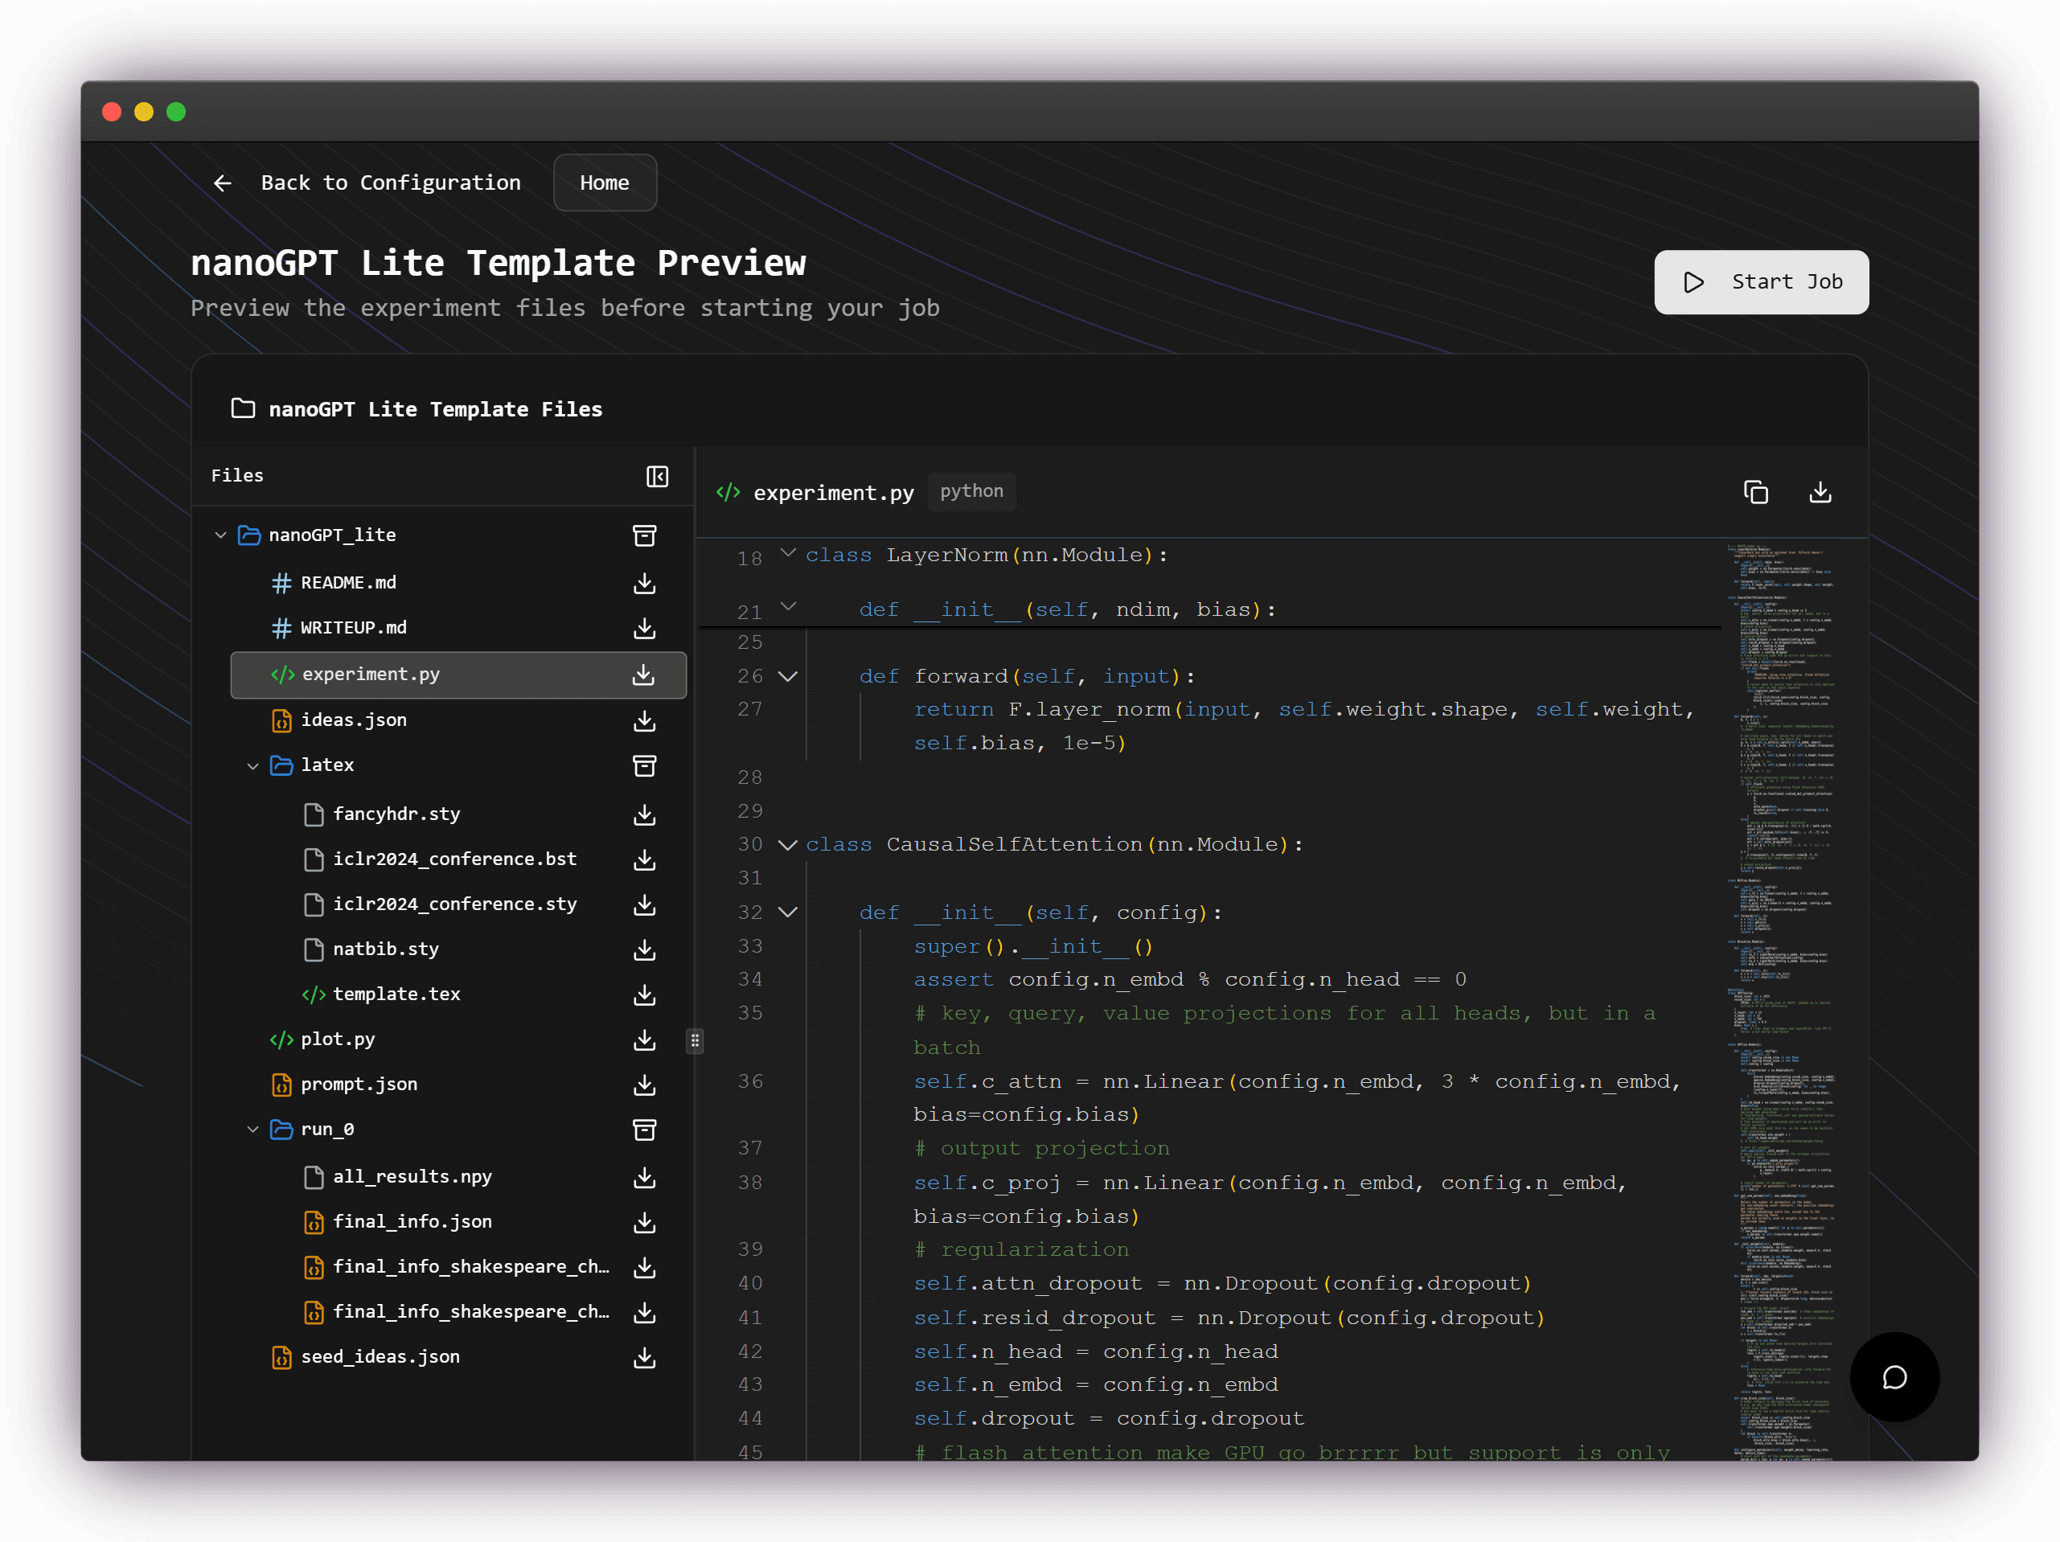Collapse the Files sidebar panel

point(657,476)
